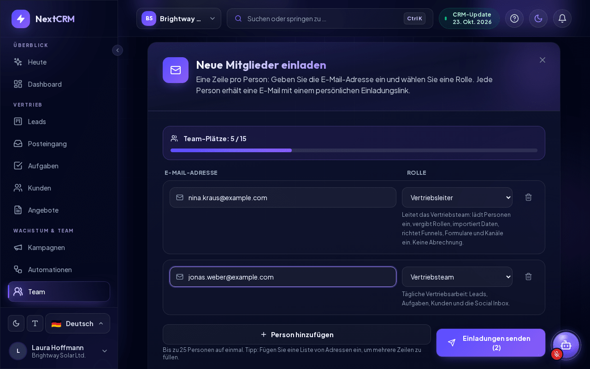Click Einladungen senden (2) button

(491, 343)
